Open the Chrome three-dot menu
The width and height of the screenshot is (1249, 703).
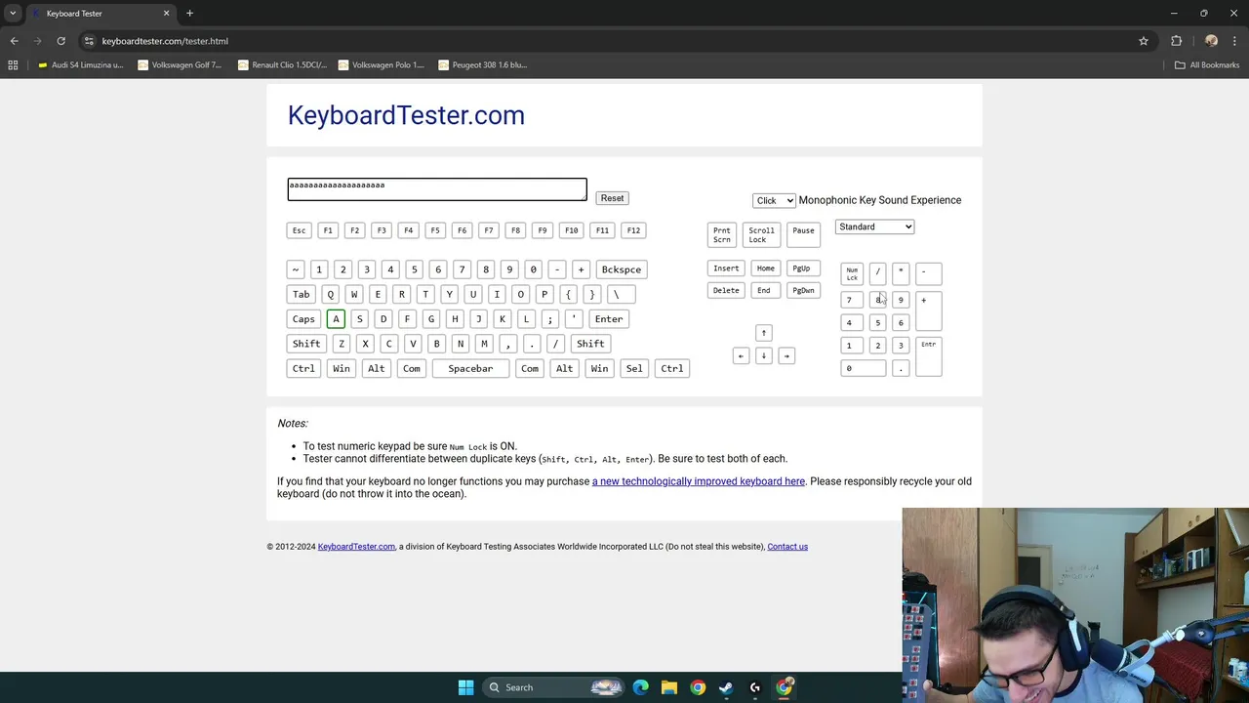[x=1234, y=41]
